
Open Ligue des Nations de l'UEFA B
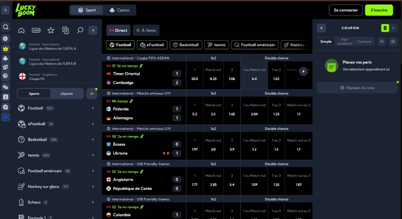(58, 61)
